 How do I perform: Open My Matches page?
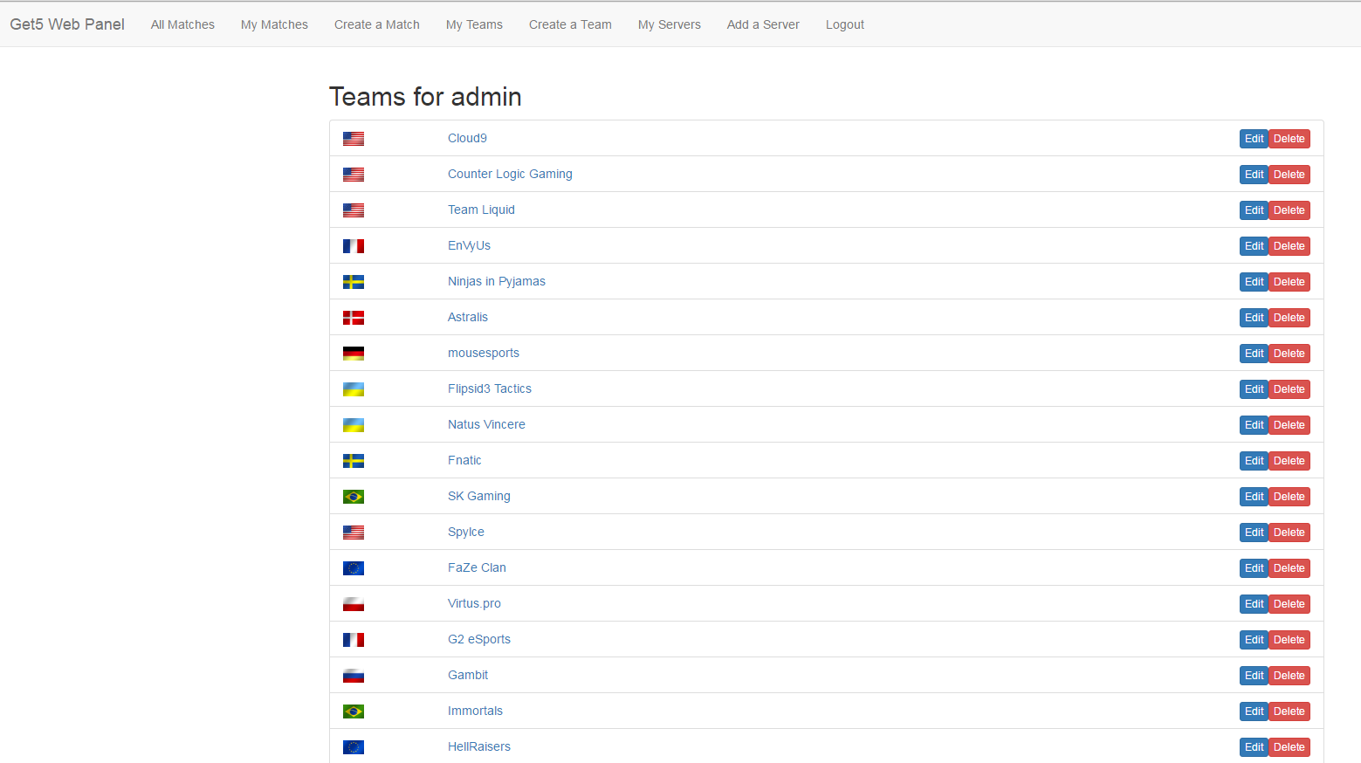[x=274, y=24]
